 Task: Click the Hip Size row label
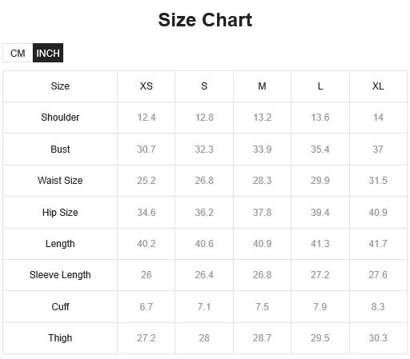pos(60,213)
